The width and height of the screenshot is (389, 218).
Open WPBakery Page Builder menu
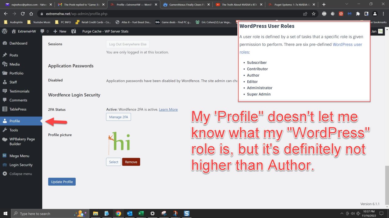coord(22,141)
